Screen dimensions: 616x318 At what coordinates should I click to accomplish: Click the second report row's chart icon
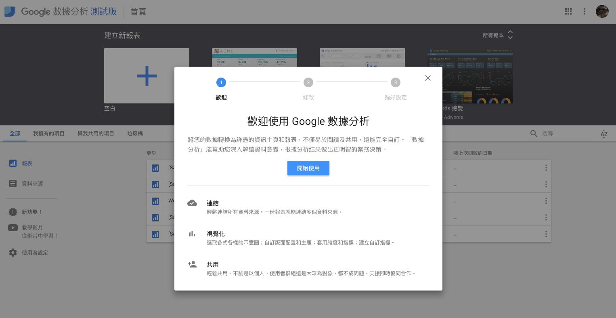(x=155, y=184)
